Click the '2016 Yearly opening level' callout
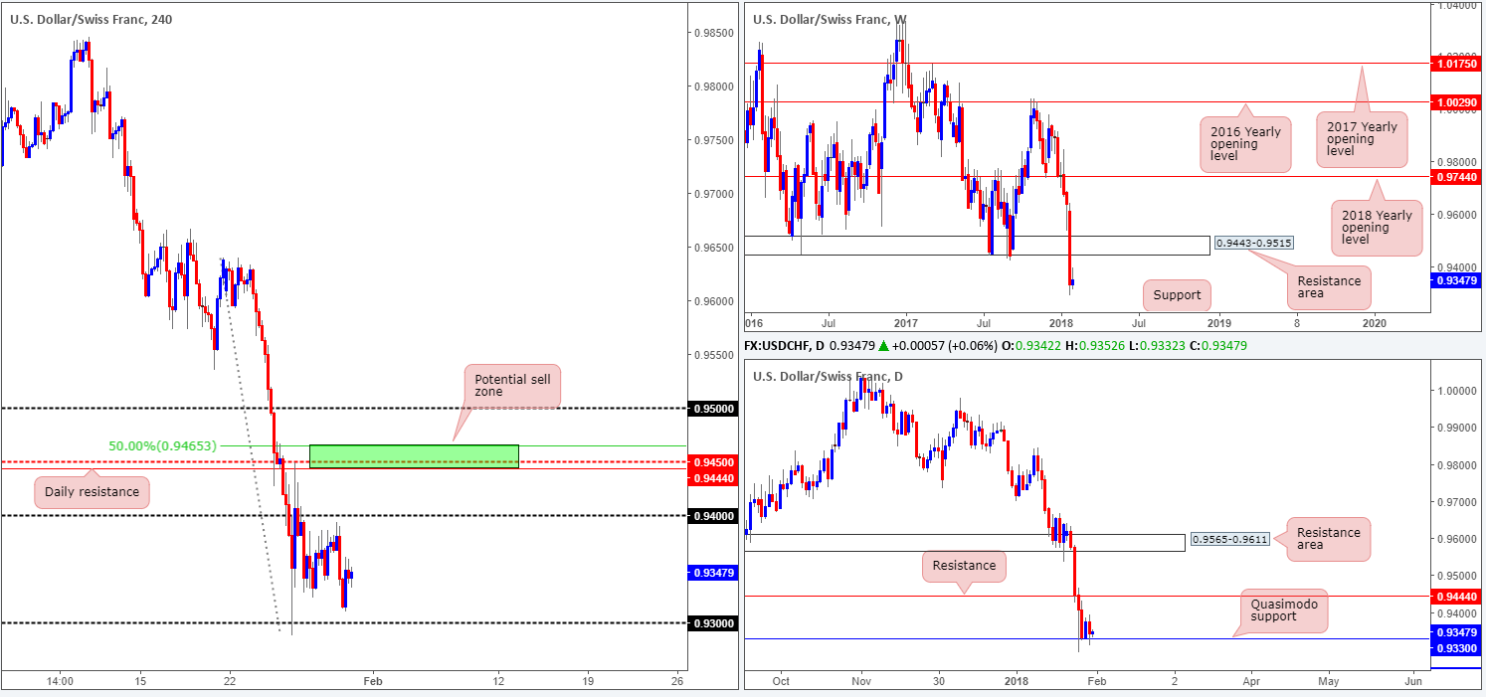 pos(1245,144)
